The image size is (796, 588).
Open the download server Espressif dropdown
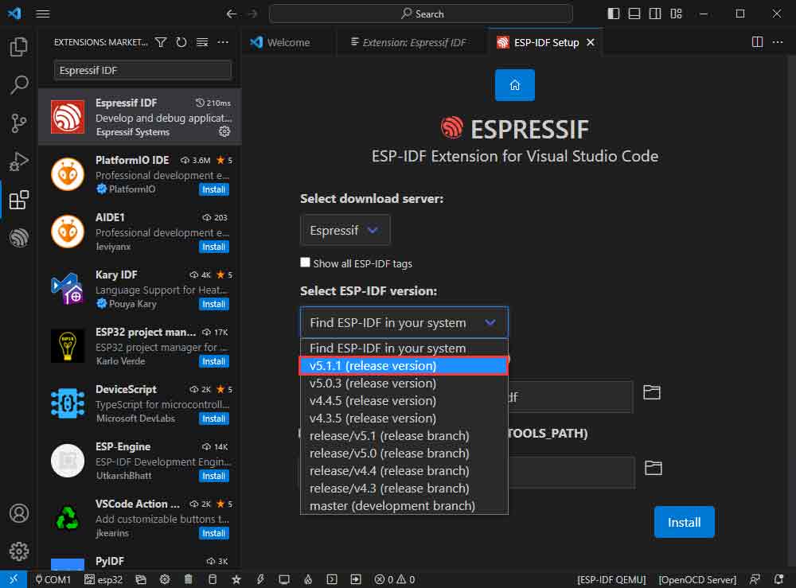click(345, 230)
